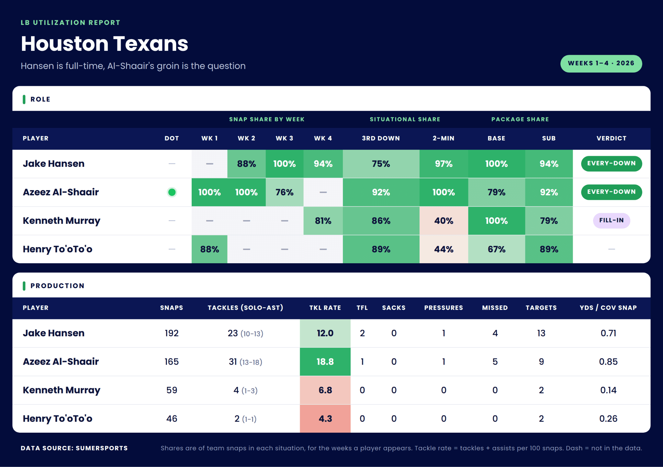
Task: Click Kenneth Murray's 59 snaps value
Action: pyautogui.click(x=172, y=390)
